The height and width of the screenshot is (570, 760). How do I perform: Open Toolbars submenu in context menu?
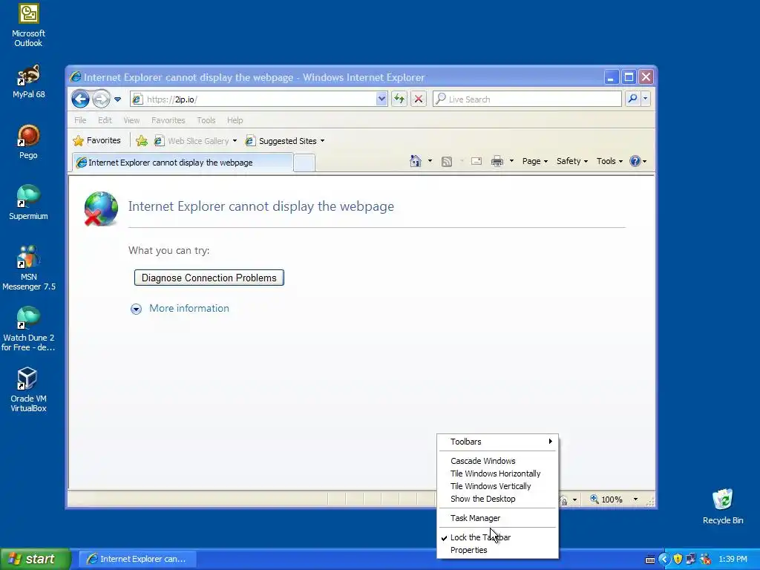click(498, 442)
